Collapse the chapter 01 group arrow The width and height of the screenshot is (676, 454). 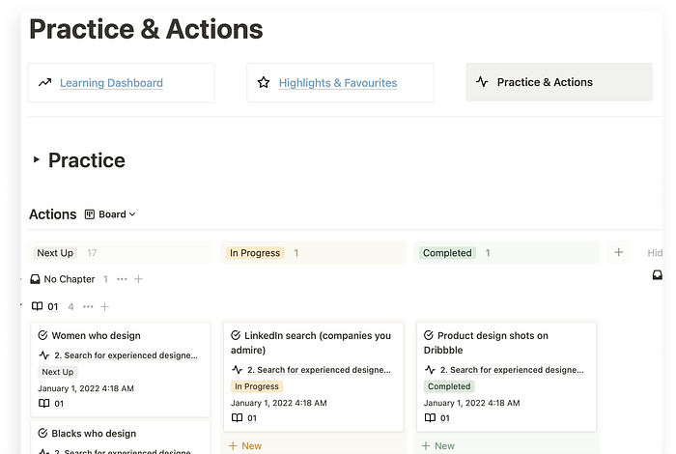(21, 305)
